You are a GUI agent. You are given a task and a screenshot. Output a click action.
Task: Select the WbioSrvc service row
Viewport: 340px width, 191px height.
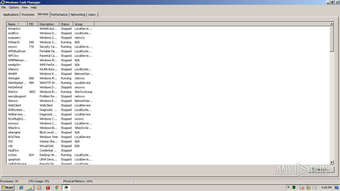[50, 128]
